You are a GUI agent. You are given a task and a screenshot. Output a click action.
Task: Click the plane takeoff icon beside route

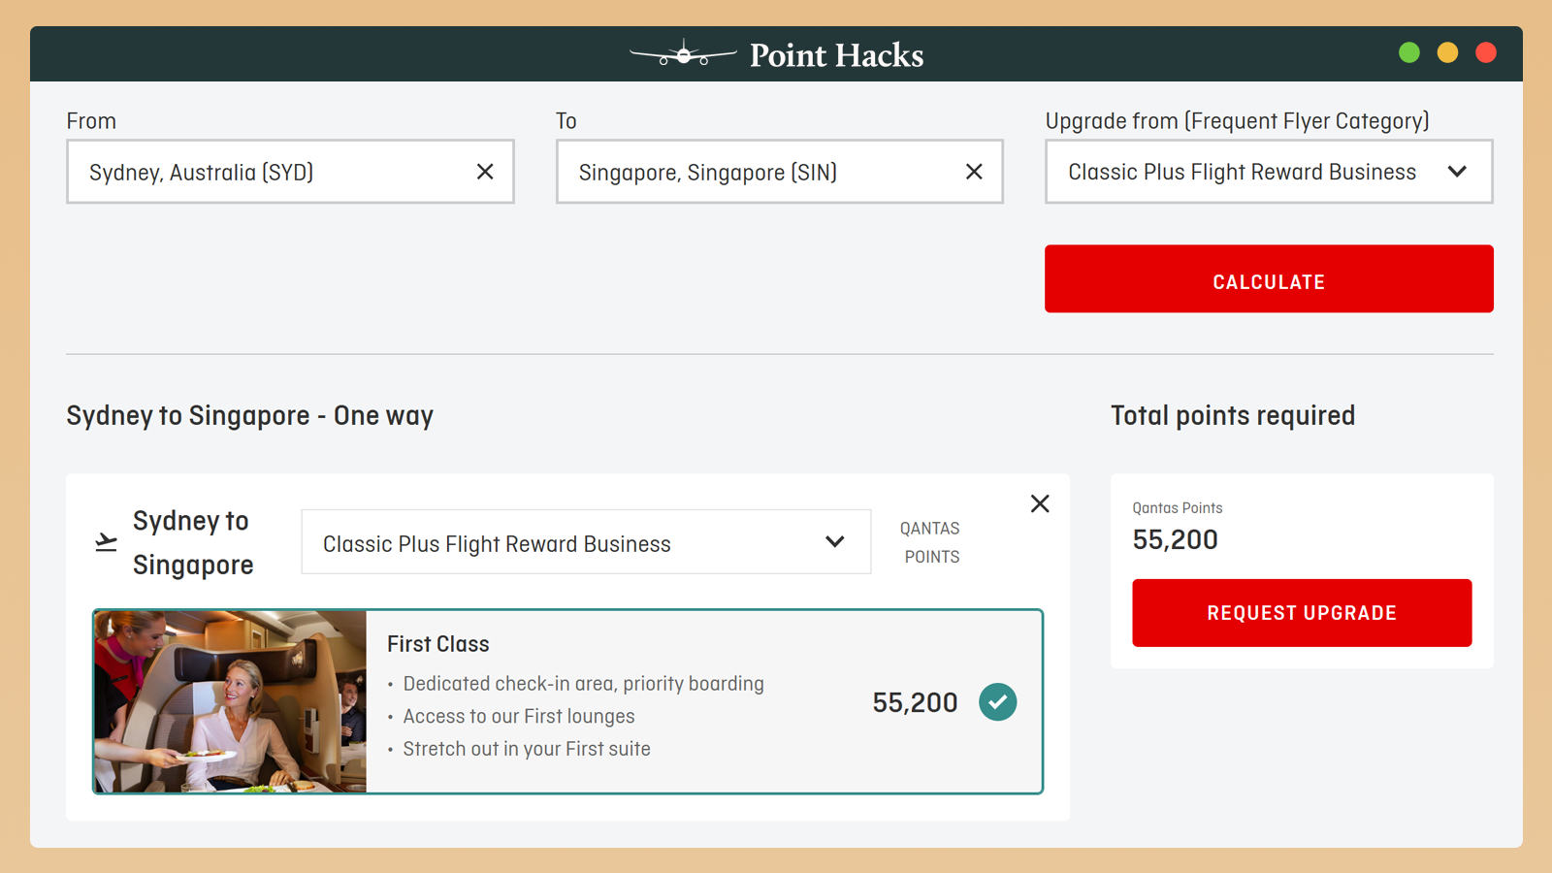point(107,542)
